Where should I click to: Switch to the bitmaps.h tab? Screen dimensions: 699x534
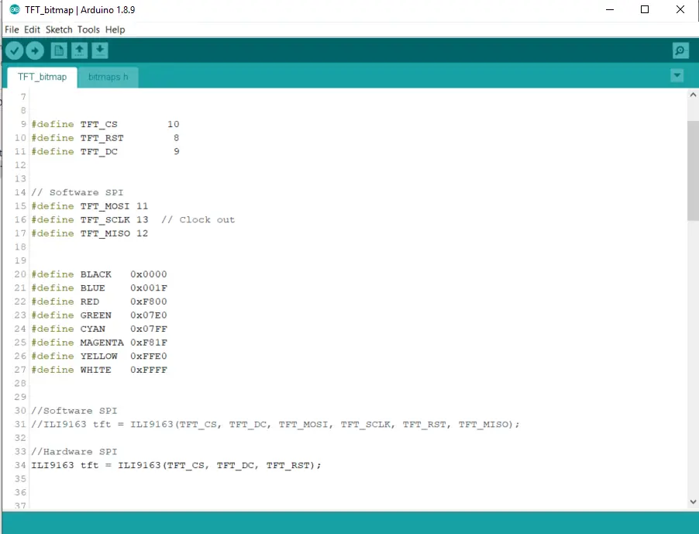(x=108, y=77)
